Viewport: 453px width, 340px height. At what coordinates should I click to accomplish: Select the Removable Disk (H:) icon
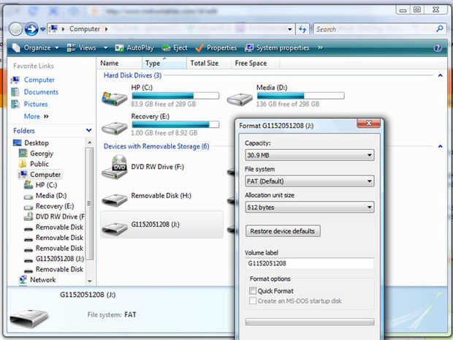pyautogui.click(x=115, y=200)
